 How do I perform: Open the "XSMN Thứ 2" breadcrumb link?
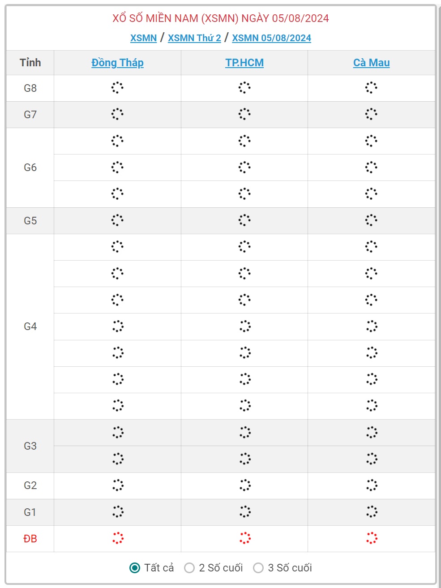[x=194, y=38]
